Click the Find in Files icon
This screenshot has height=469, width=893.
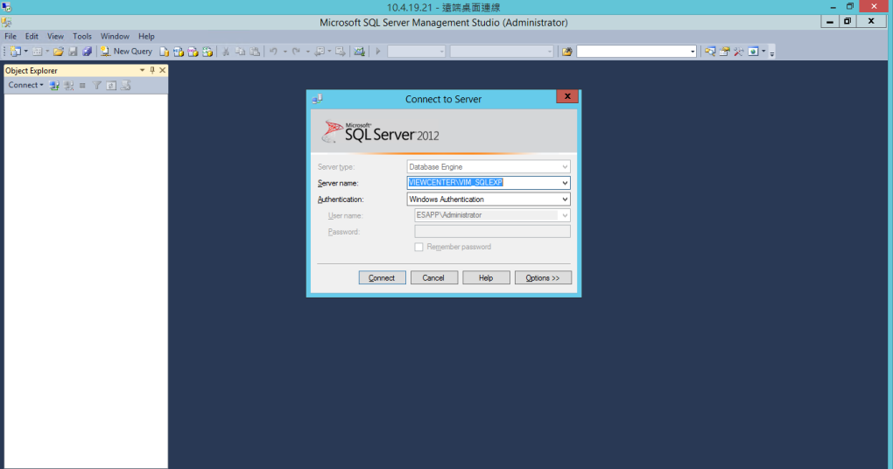[566, 52]
